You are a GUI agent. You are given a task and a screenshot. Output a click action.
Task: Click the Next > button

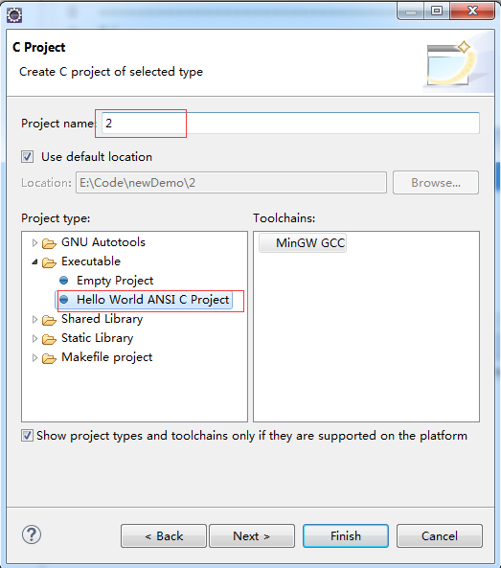pyautogui.click(x=252, y=535)
